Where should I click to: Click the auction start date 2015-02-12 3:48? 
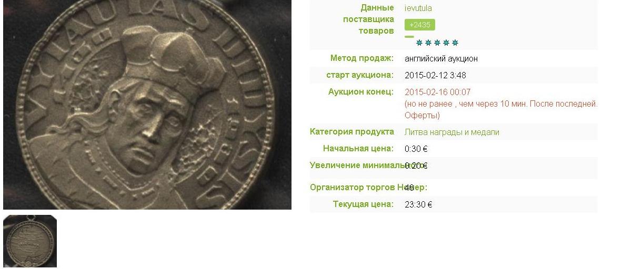click(x=435, y=75)
